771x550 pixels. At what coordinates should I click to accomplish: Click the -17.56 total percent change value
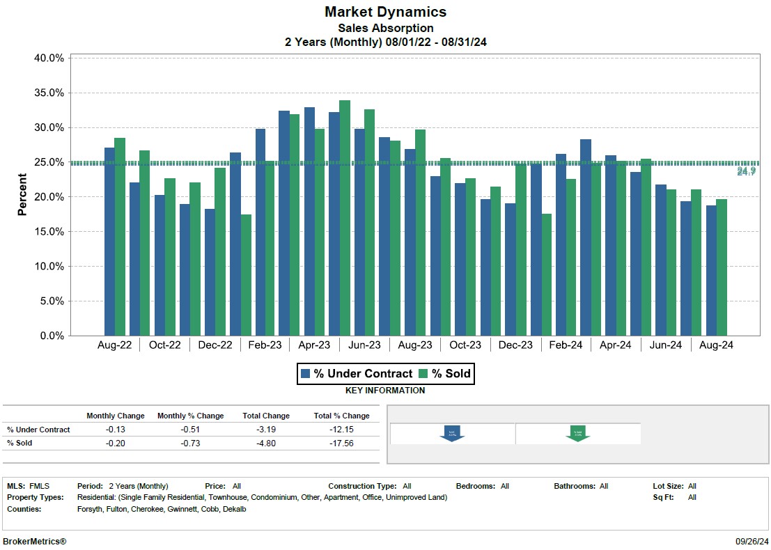pyautogui.click(x=341, y=443)
